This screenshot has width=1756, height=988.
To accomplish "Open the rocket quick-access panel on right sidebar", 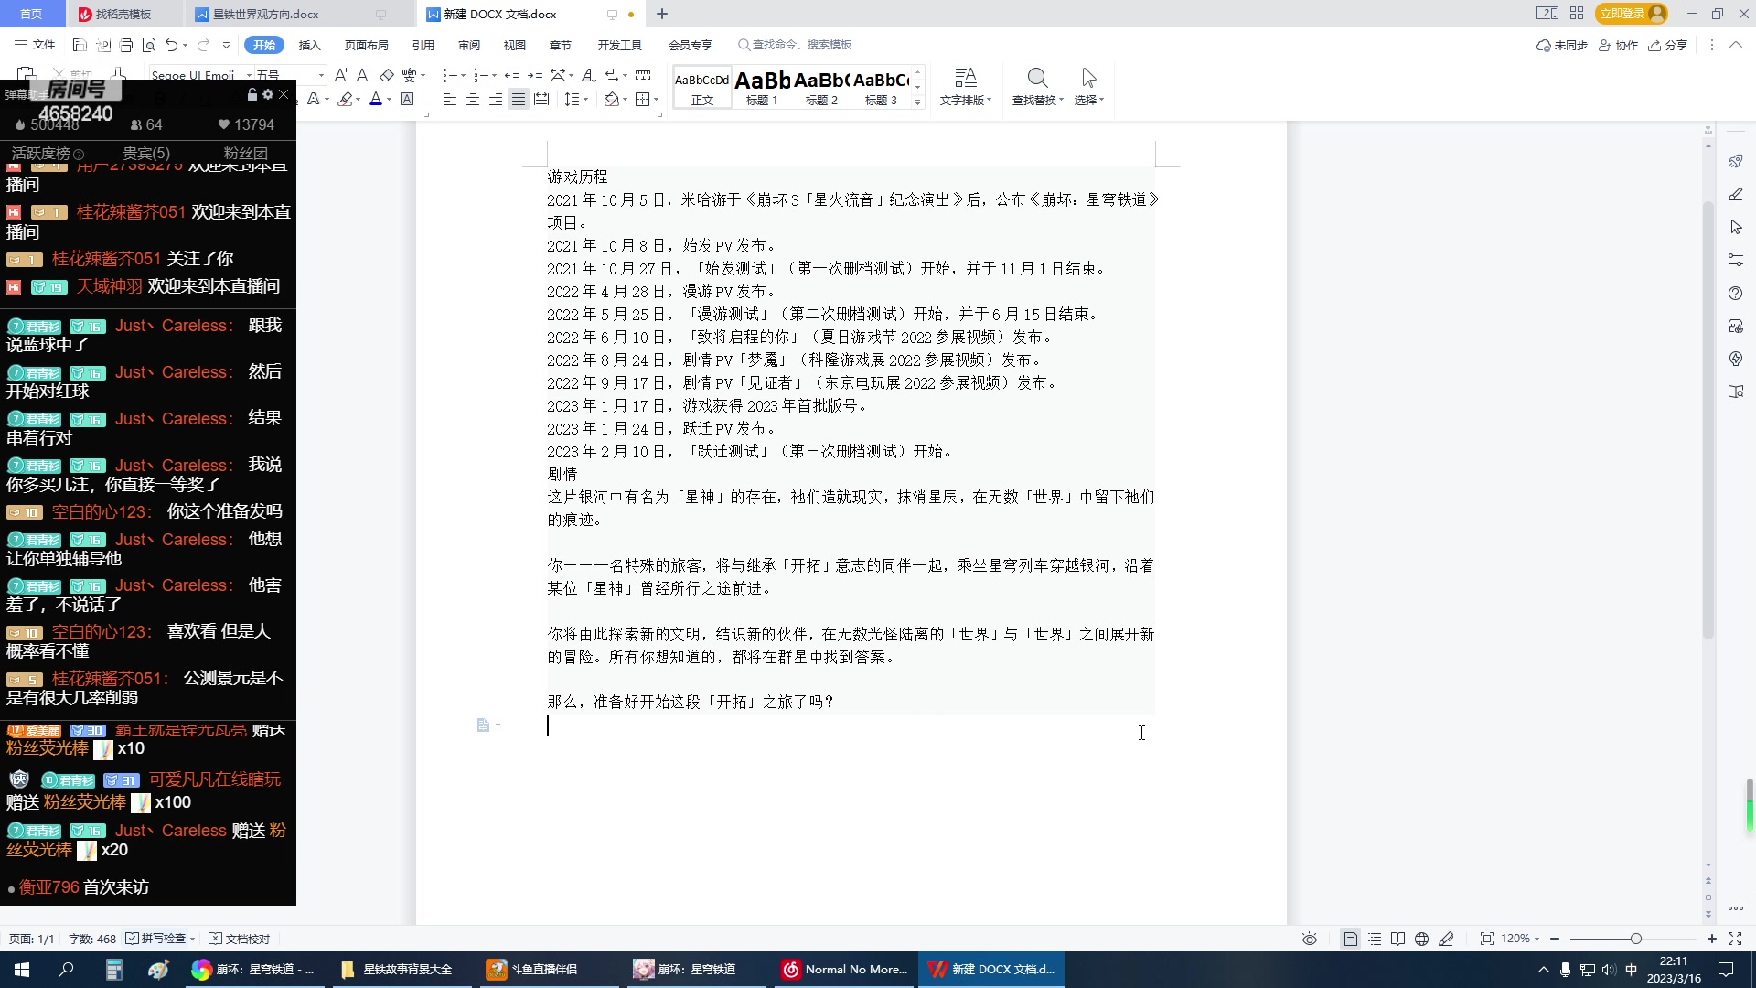I will click(1736, 161).
